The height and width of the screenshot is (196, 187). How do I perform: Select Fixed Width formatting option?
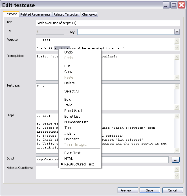pyautogui.click(x=80, y=111)
